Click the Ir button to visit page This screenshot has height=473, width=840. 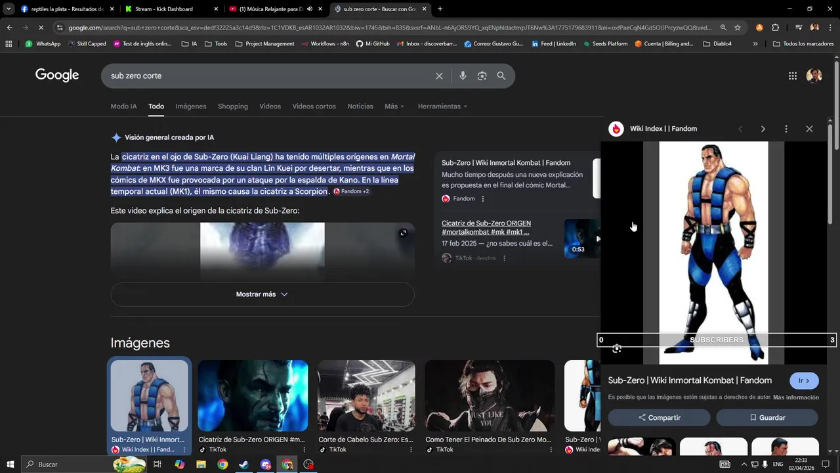coord(804,381)
